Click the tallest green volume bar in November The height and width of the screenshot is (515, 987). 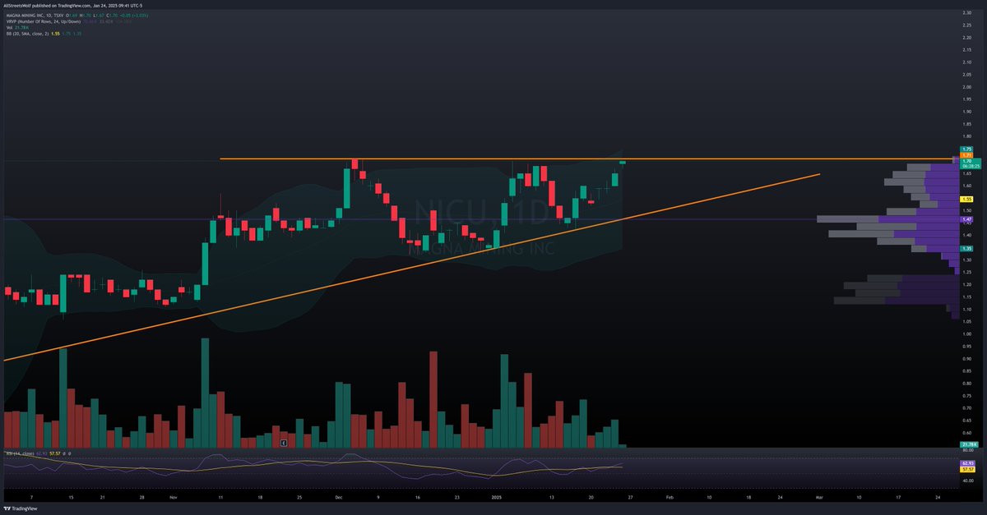tap(205, 393)
